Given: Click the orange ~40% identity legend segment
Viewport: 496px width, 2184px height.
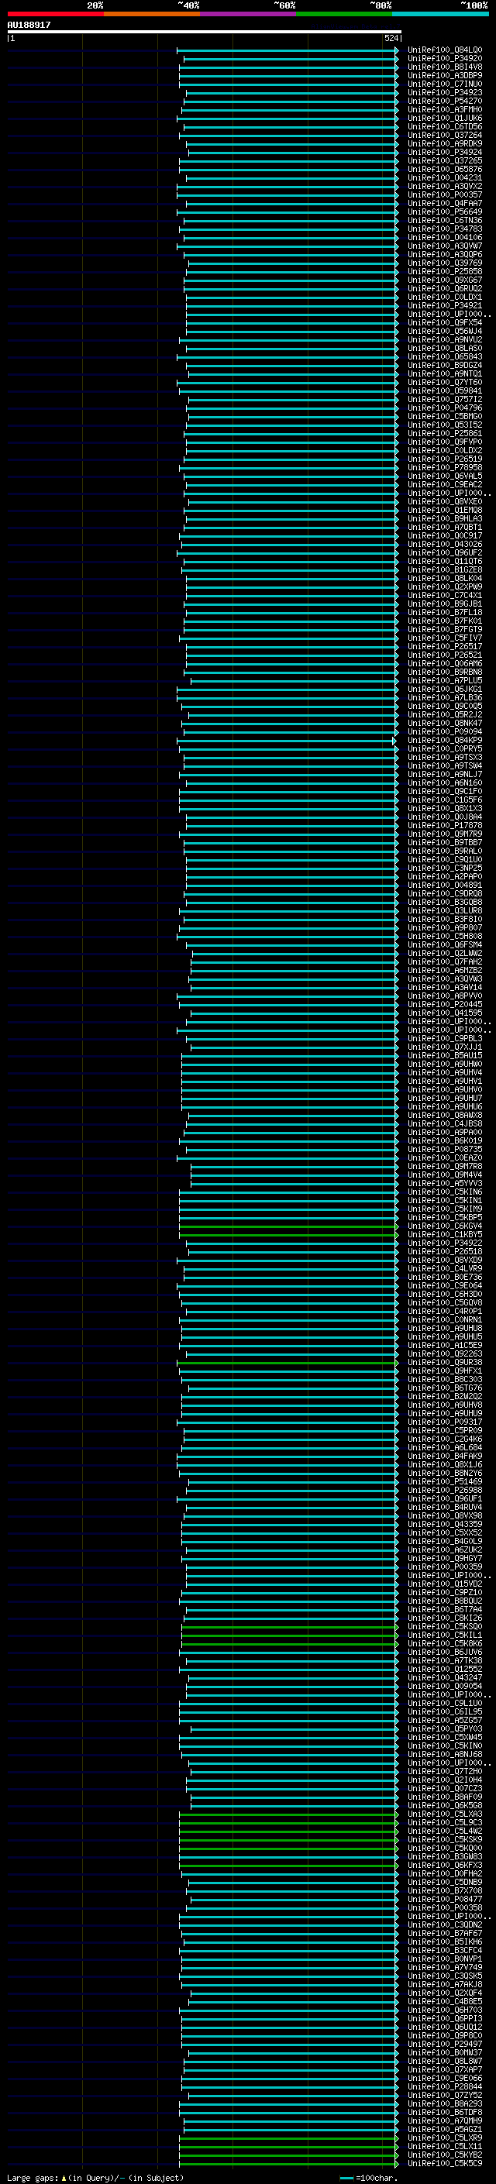Looking at the screenshot, I should click(x=152, y=14).
